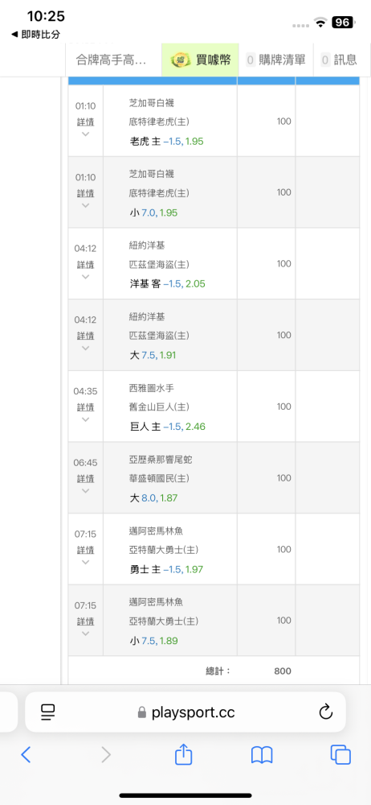Tap the playsport.cc address bar
371x805 pixels.
pyautogui.click(x=185, y=712)
